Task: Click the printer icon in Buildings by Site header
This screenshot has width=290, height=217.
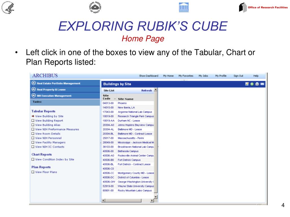Action: [257, 84]
